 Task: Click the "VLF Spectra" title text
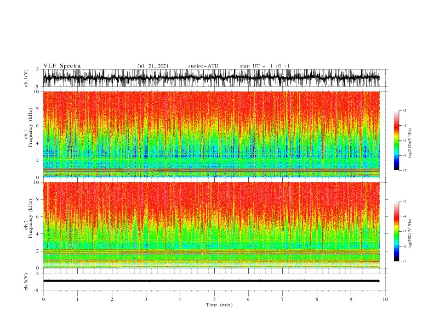click(62, 66)
